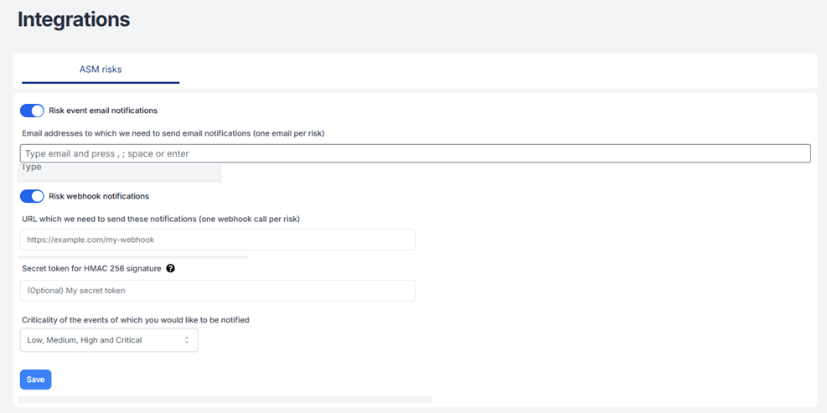The width and height of the screenshot is (827, 413).
Task: Focus the email addresses input field
Action: tap(415, 153)
